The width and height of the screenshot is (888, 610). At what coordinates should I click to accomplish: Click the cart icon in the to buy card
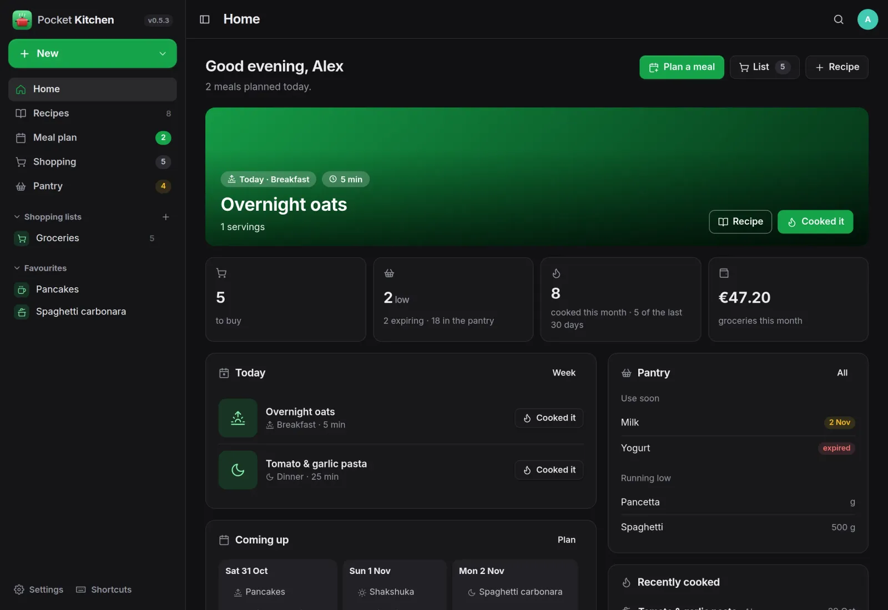coord(221,273)
